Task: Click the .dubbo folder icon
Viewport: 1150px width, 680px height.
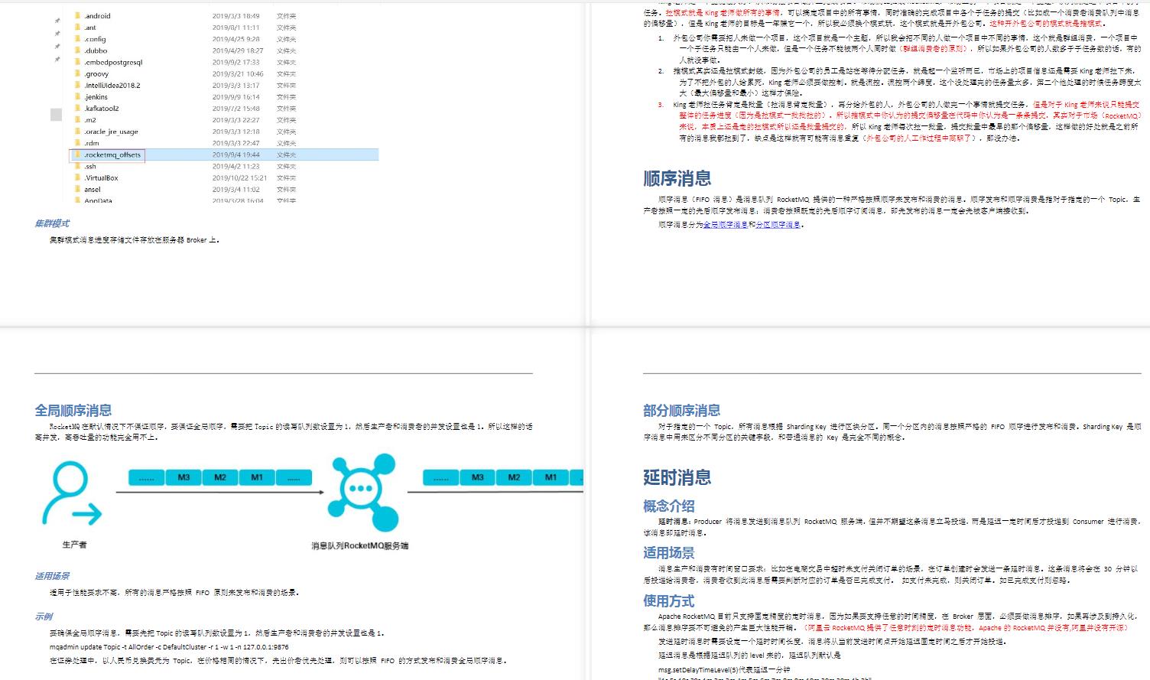Action: click(78, 50)
